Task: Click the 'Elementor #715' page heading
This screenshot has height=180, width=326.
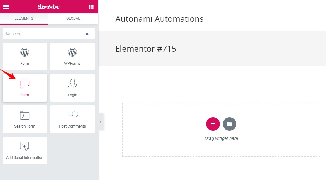Action: (146, 49)
